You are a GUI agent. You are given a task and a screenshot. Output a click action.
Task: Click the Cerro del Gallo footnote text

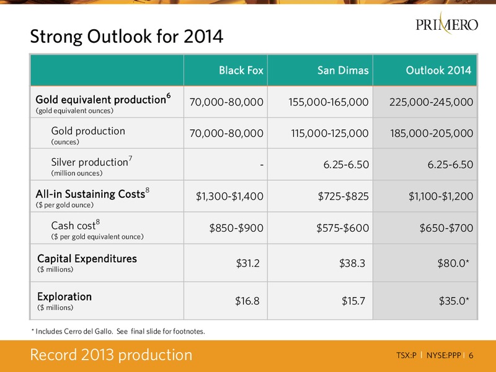click(x=118, y=331)
